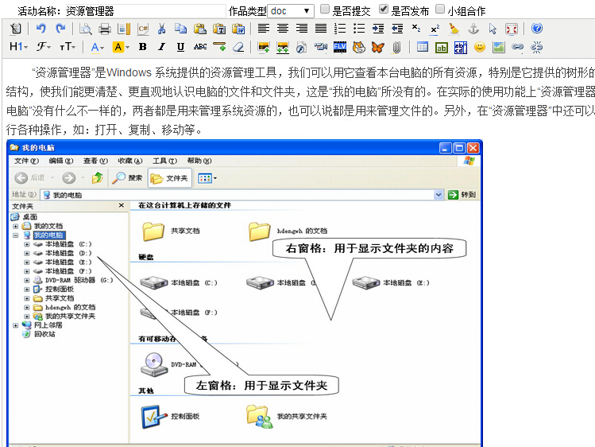
Task: Remove formatting with the eraser icon
Action: point(238,47)
